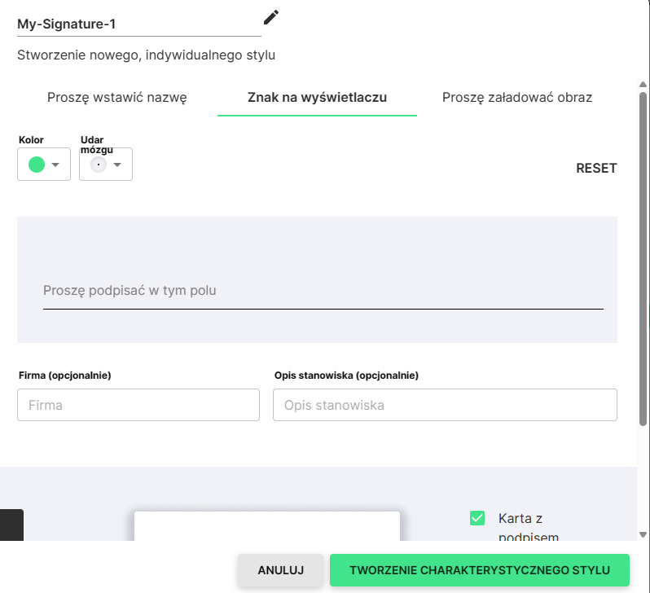The image size is (650, 593).
Task: Click the pencil edit icon beside My-Signature-1
Action: coord(271,17)
